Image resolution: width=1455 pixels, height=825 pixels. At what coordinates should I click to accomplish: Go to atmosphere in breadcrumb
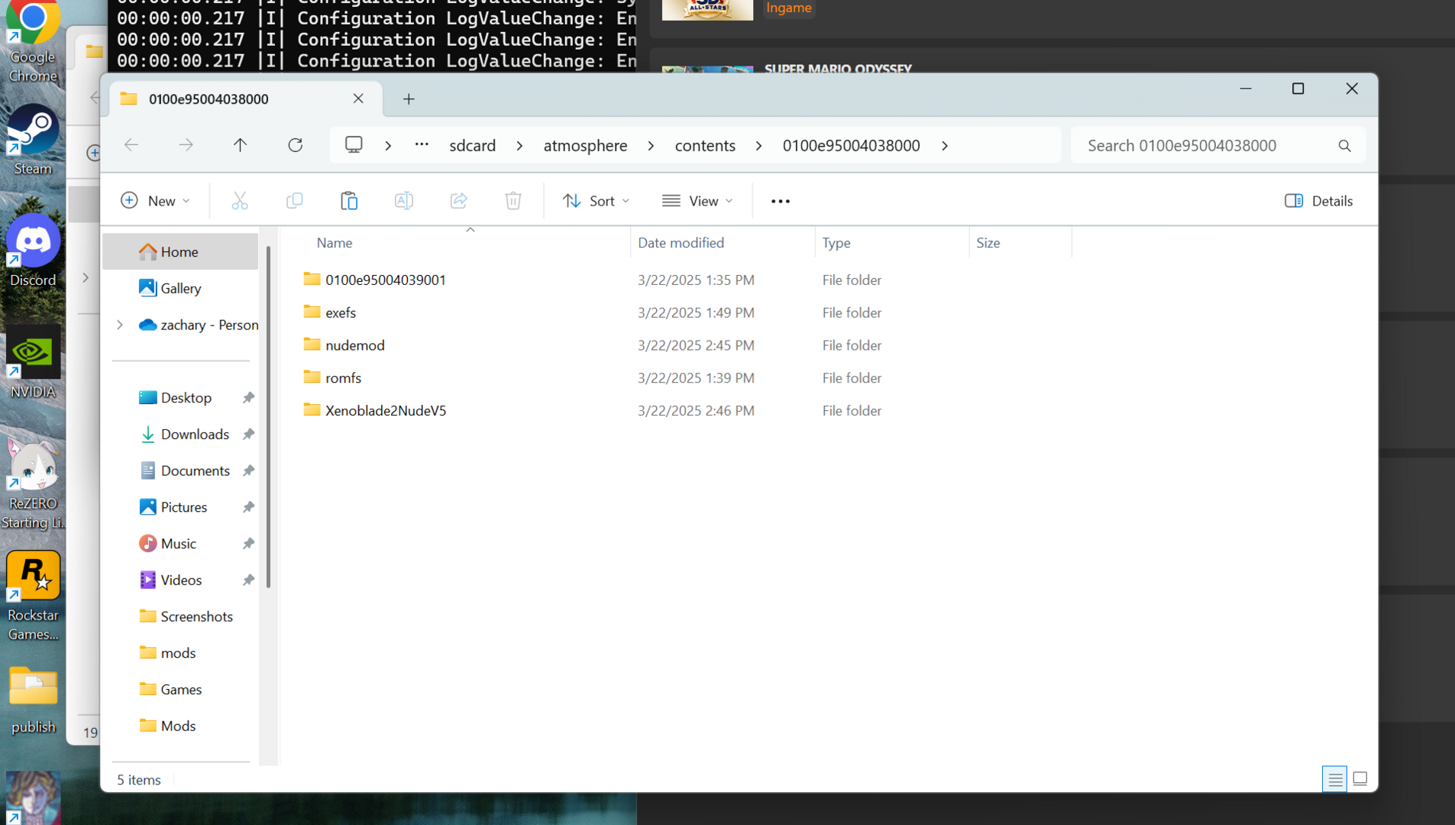[x=586, y=146]
